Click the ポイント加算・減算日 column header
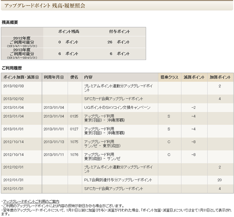 point(21,77)
